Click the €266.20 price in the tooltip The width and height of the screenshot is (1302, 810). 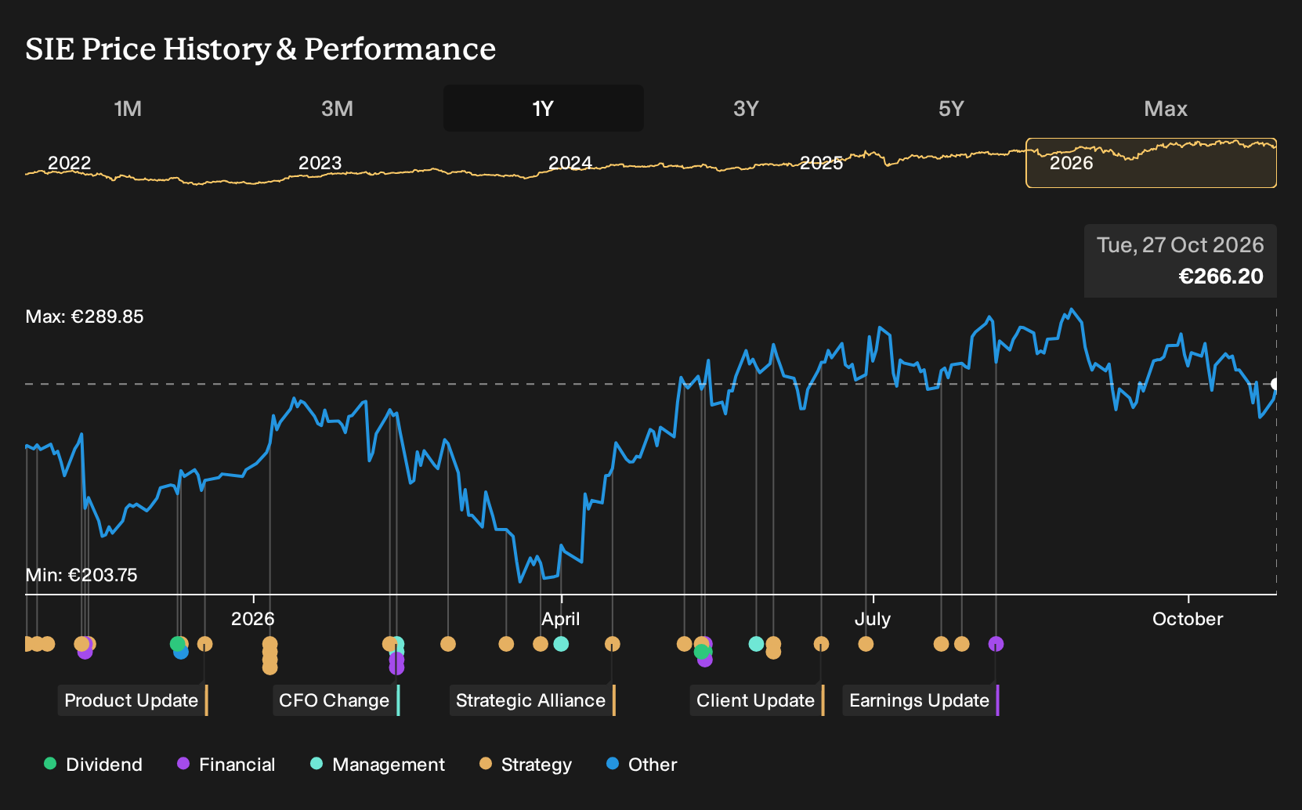tap(1221, 277)
